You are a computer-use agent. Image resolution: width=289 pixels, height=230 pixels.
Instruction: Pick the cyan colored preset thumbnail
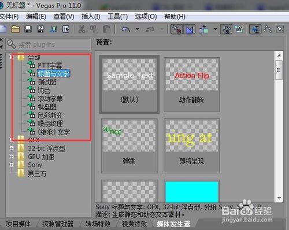192,192
